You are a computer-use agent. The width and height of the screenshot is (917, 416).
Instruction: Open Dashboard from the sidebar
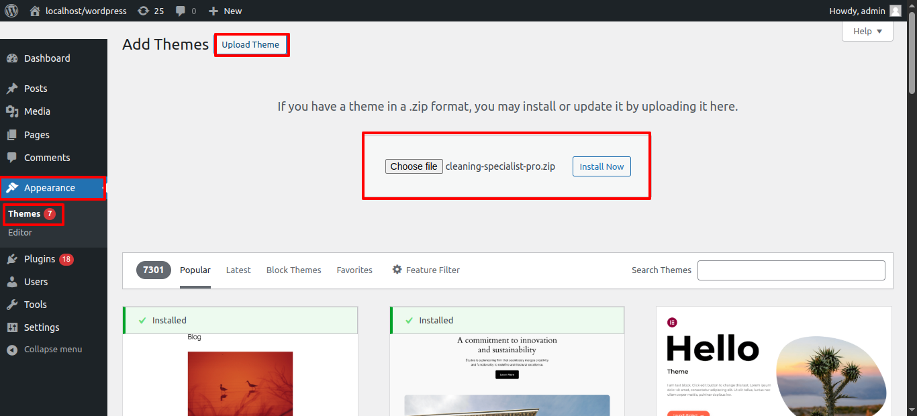pos(47,58)
